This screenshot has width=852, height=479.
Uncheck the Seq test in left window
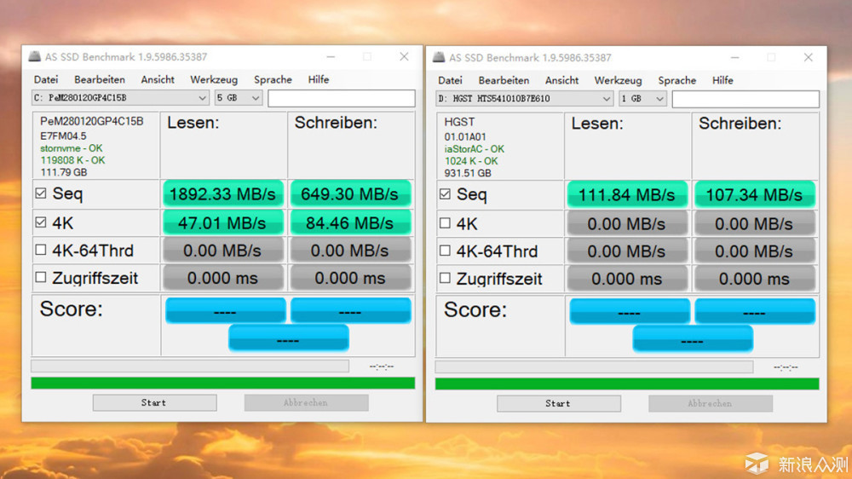click(41, 193)
